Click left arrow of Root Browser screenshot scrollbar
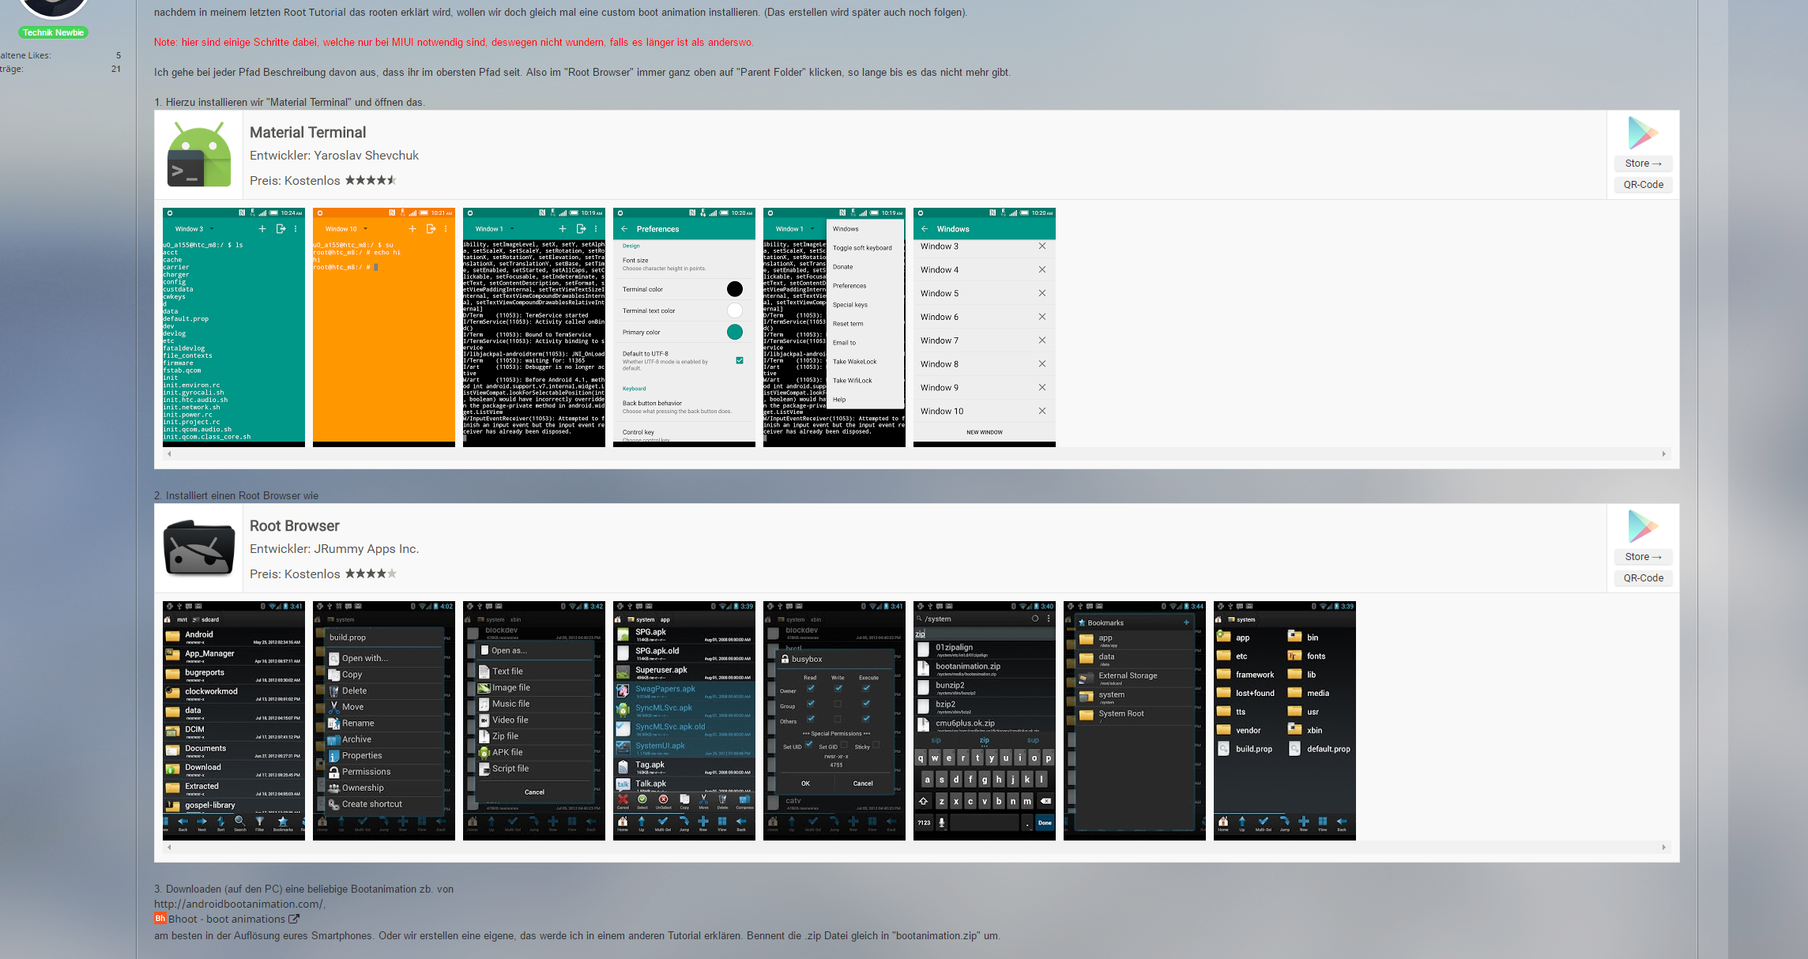Screen dimensions: 1808x959 point(169,848)
